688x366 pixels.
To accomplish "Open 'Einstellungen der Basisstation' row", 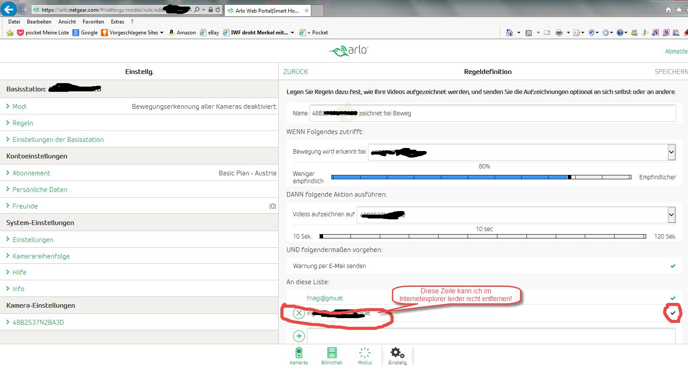I will click(139, 139).
